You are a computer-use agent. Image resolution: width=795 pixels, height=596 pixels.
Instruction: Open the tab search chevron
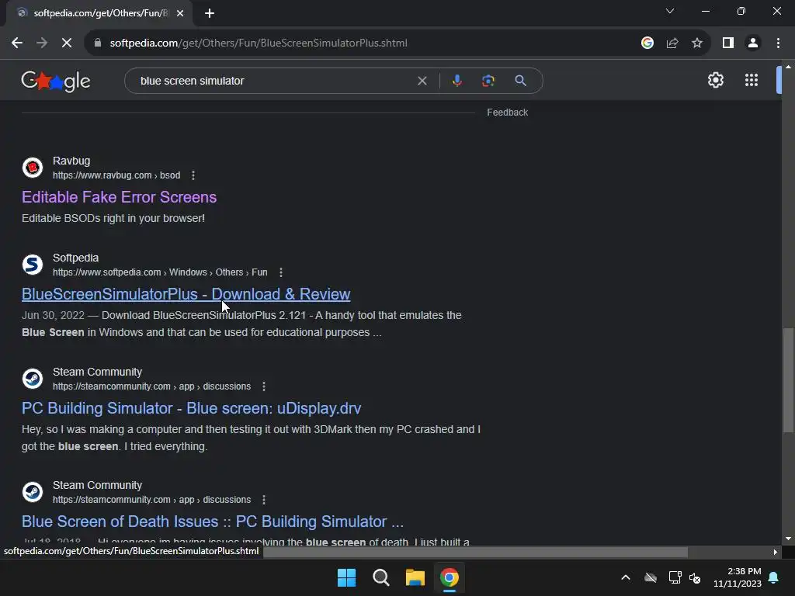tap(670, 11)
